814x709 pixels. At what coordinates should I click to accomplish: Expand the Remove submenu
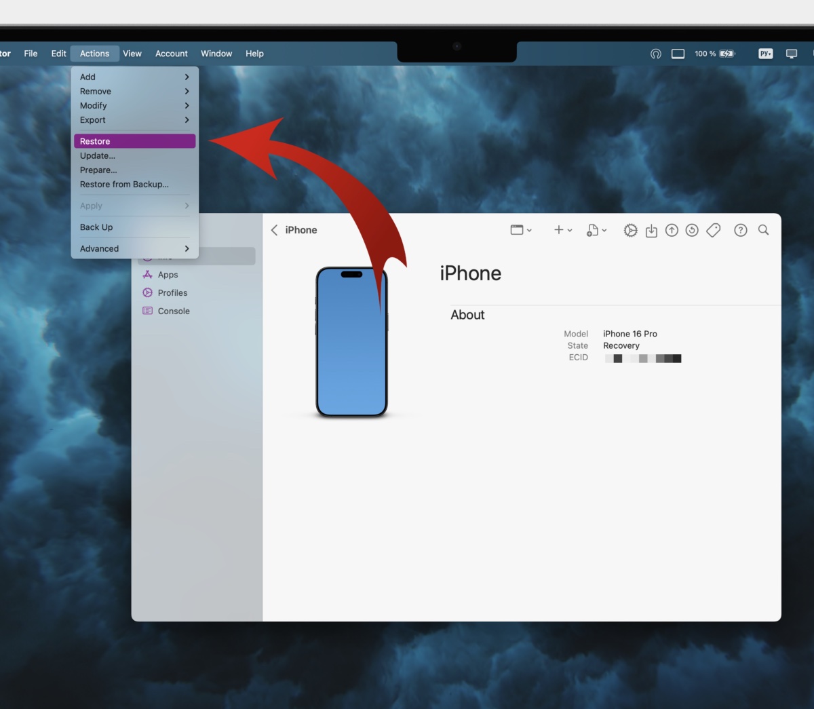[134, 92]
